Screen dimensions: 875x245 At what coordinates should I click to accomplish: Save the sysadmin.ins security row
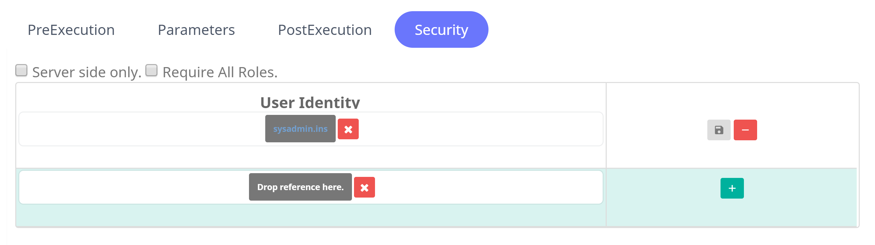coord(719,130)
